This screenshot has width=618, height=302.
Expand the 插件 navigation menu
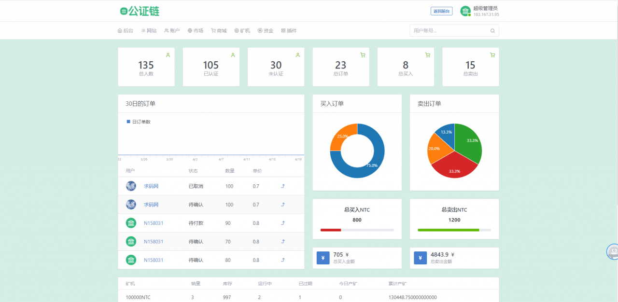(x=289, y=31)
